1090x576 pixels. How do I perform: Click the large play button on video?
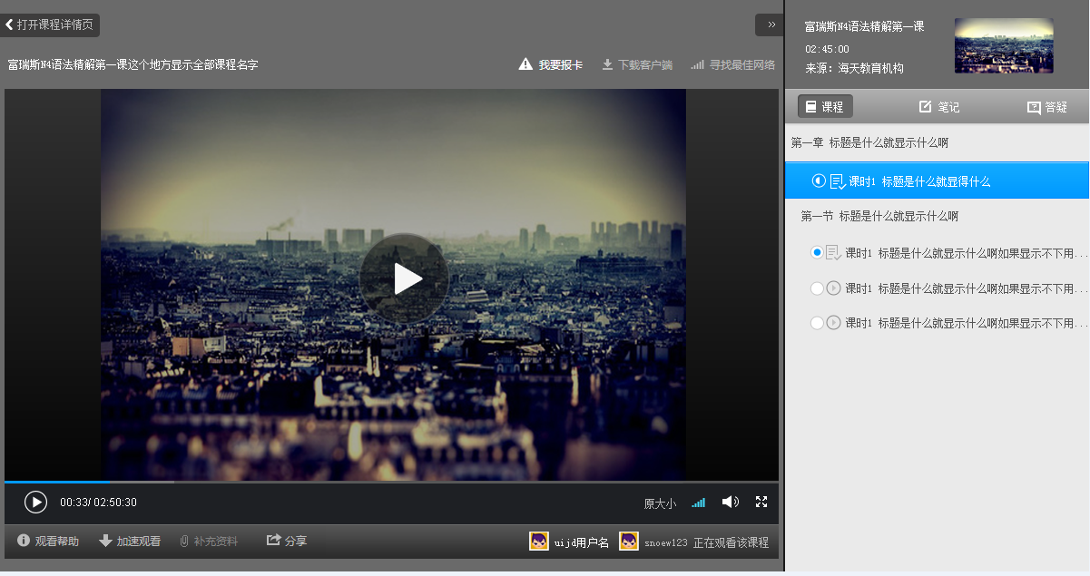coord(404,278)
